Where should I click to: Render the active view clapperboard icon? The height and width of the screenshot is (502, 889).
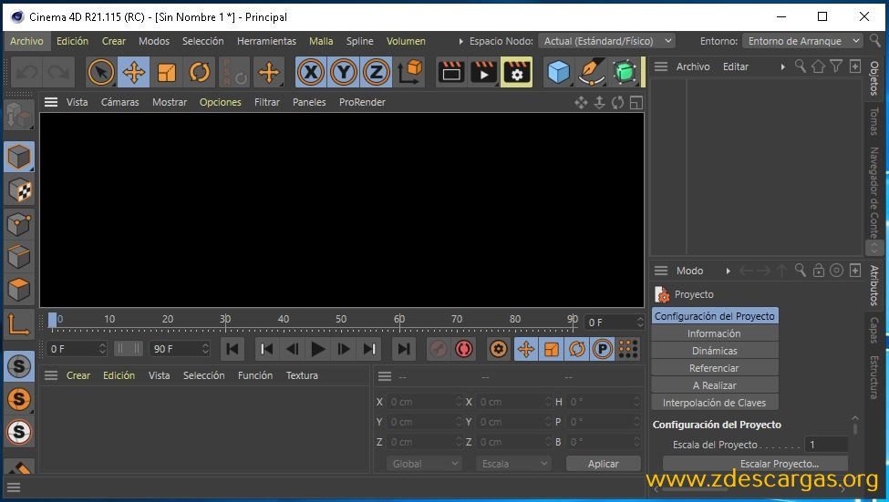pyautogui.click(x=451, y=73)
